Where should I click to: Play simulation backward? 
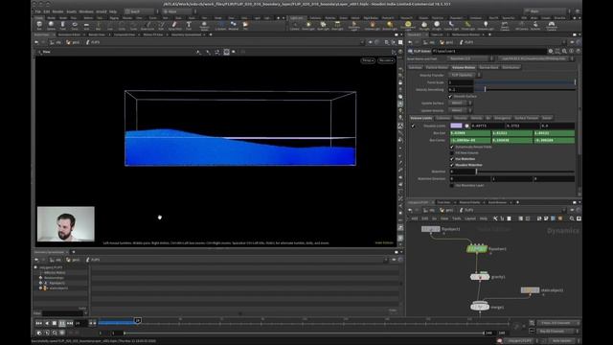coord(47,323)
